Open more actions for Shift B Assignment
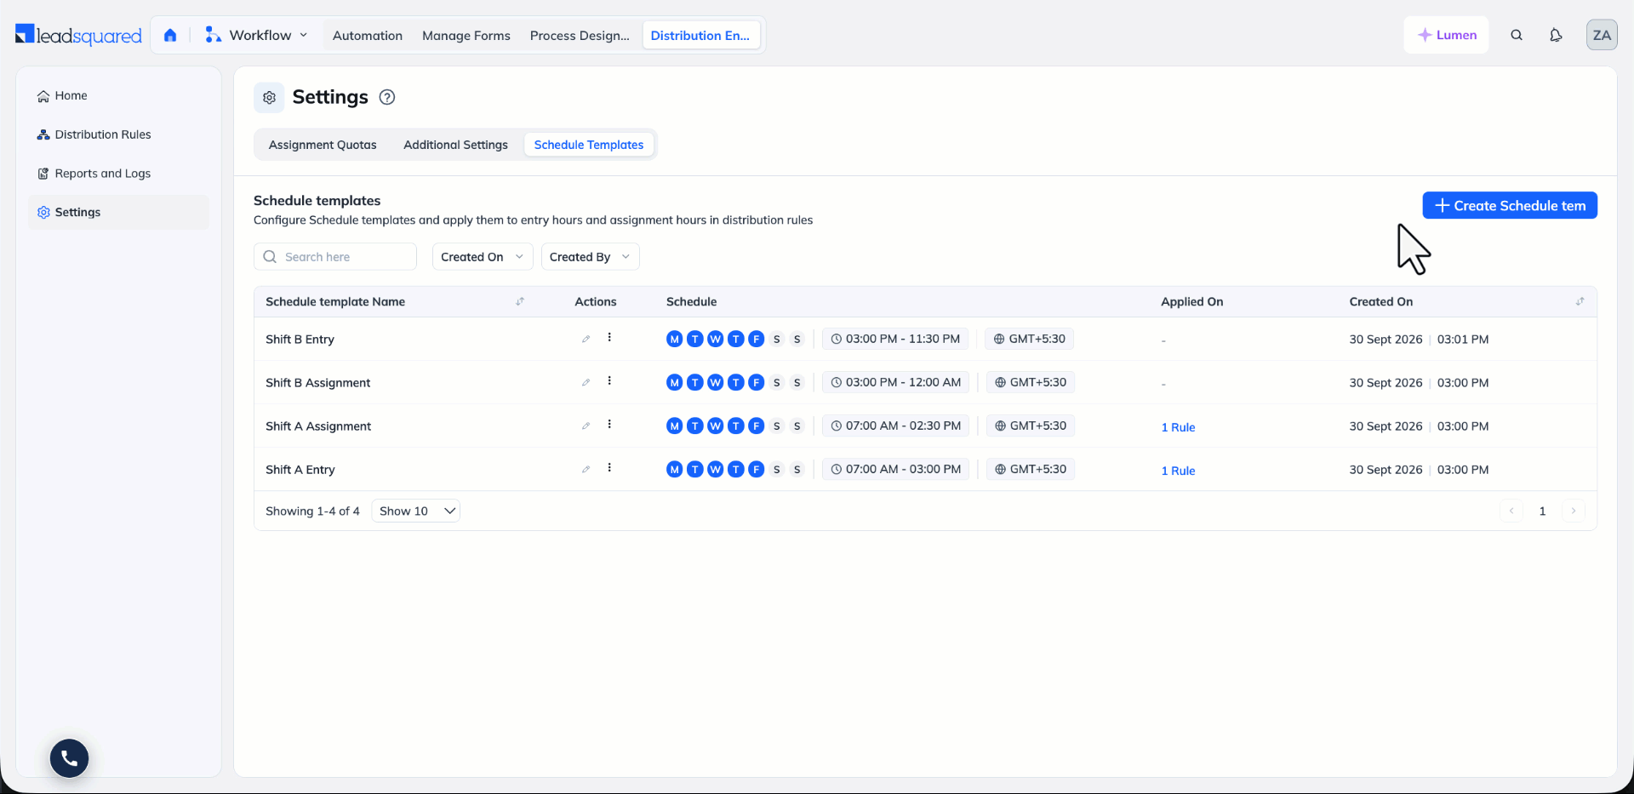The image size is (1634, 794). point(609,381)
